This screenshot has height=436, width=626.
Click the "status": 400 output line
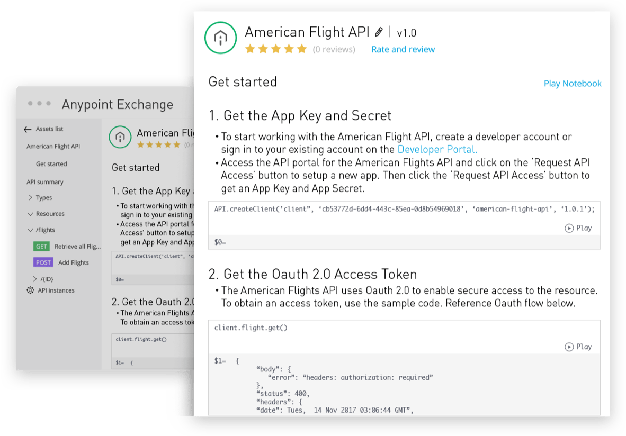tap(283, 394)
